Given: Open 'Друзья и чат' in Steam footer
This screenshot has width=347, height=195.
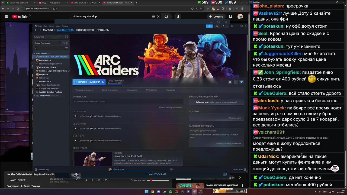Looking at the screenshot, I should [x=239, y=170].
